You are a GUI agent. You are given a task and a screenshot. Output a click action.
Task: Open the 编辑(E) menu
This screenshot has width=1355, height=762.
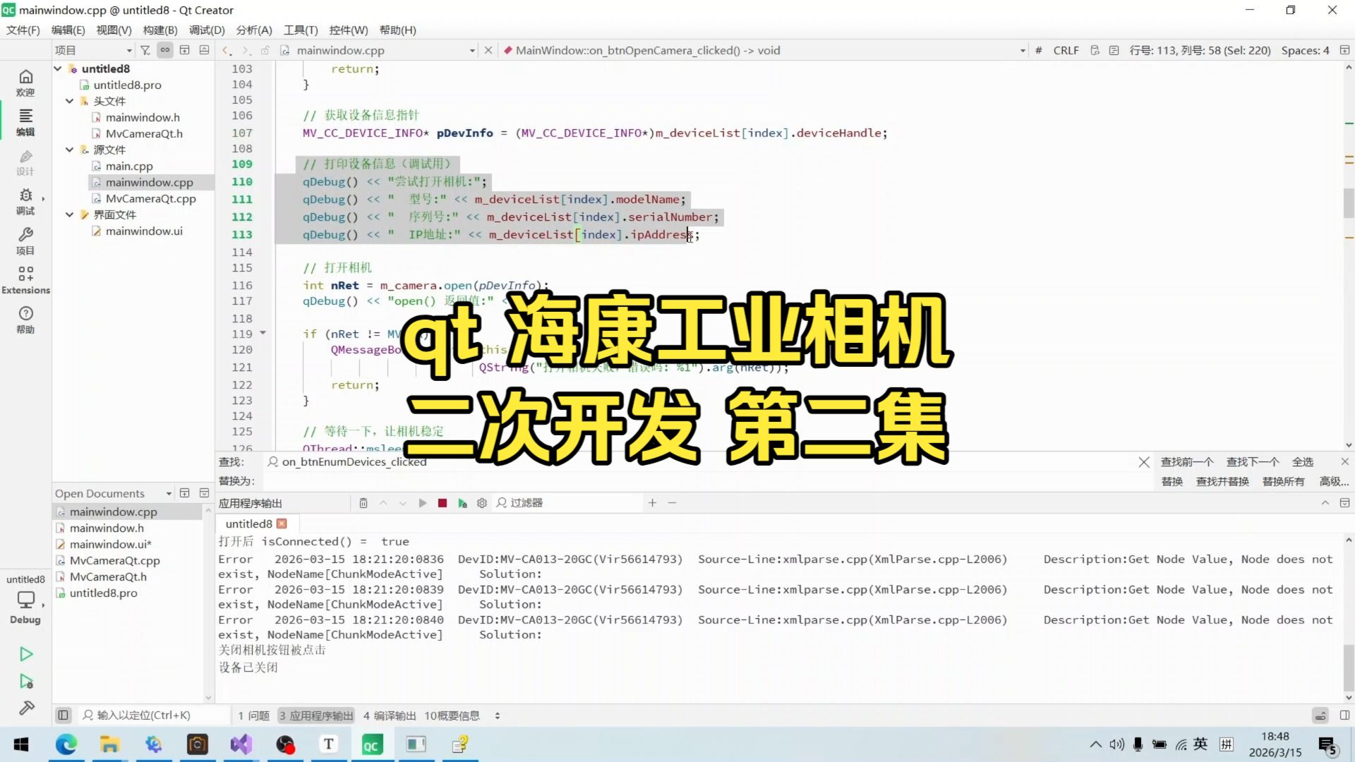[68, 30]
